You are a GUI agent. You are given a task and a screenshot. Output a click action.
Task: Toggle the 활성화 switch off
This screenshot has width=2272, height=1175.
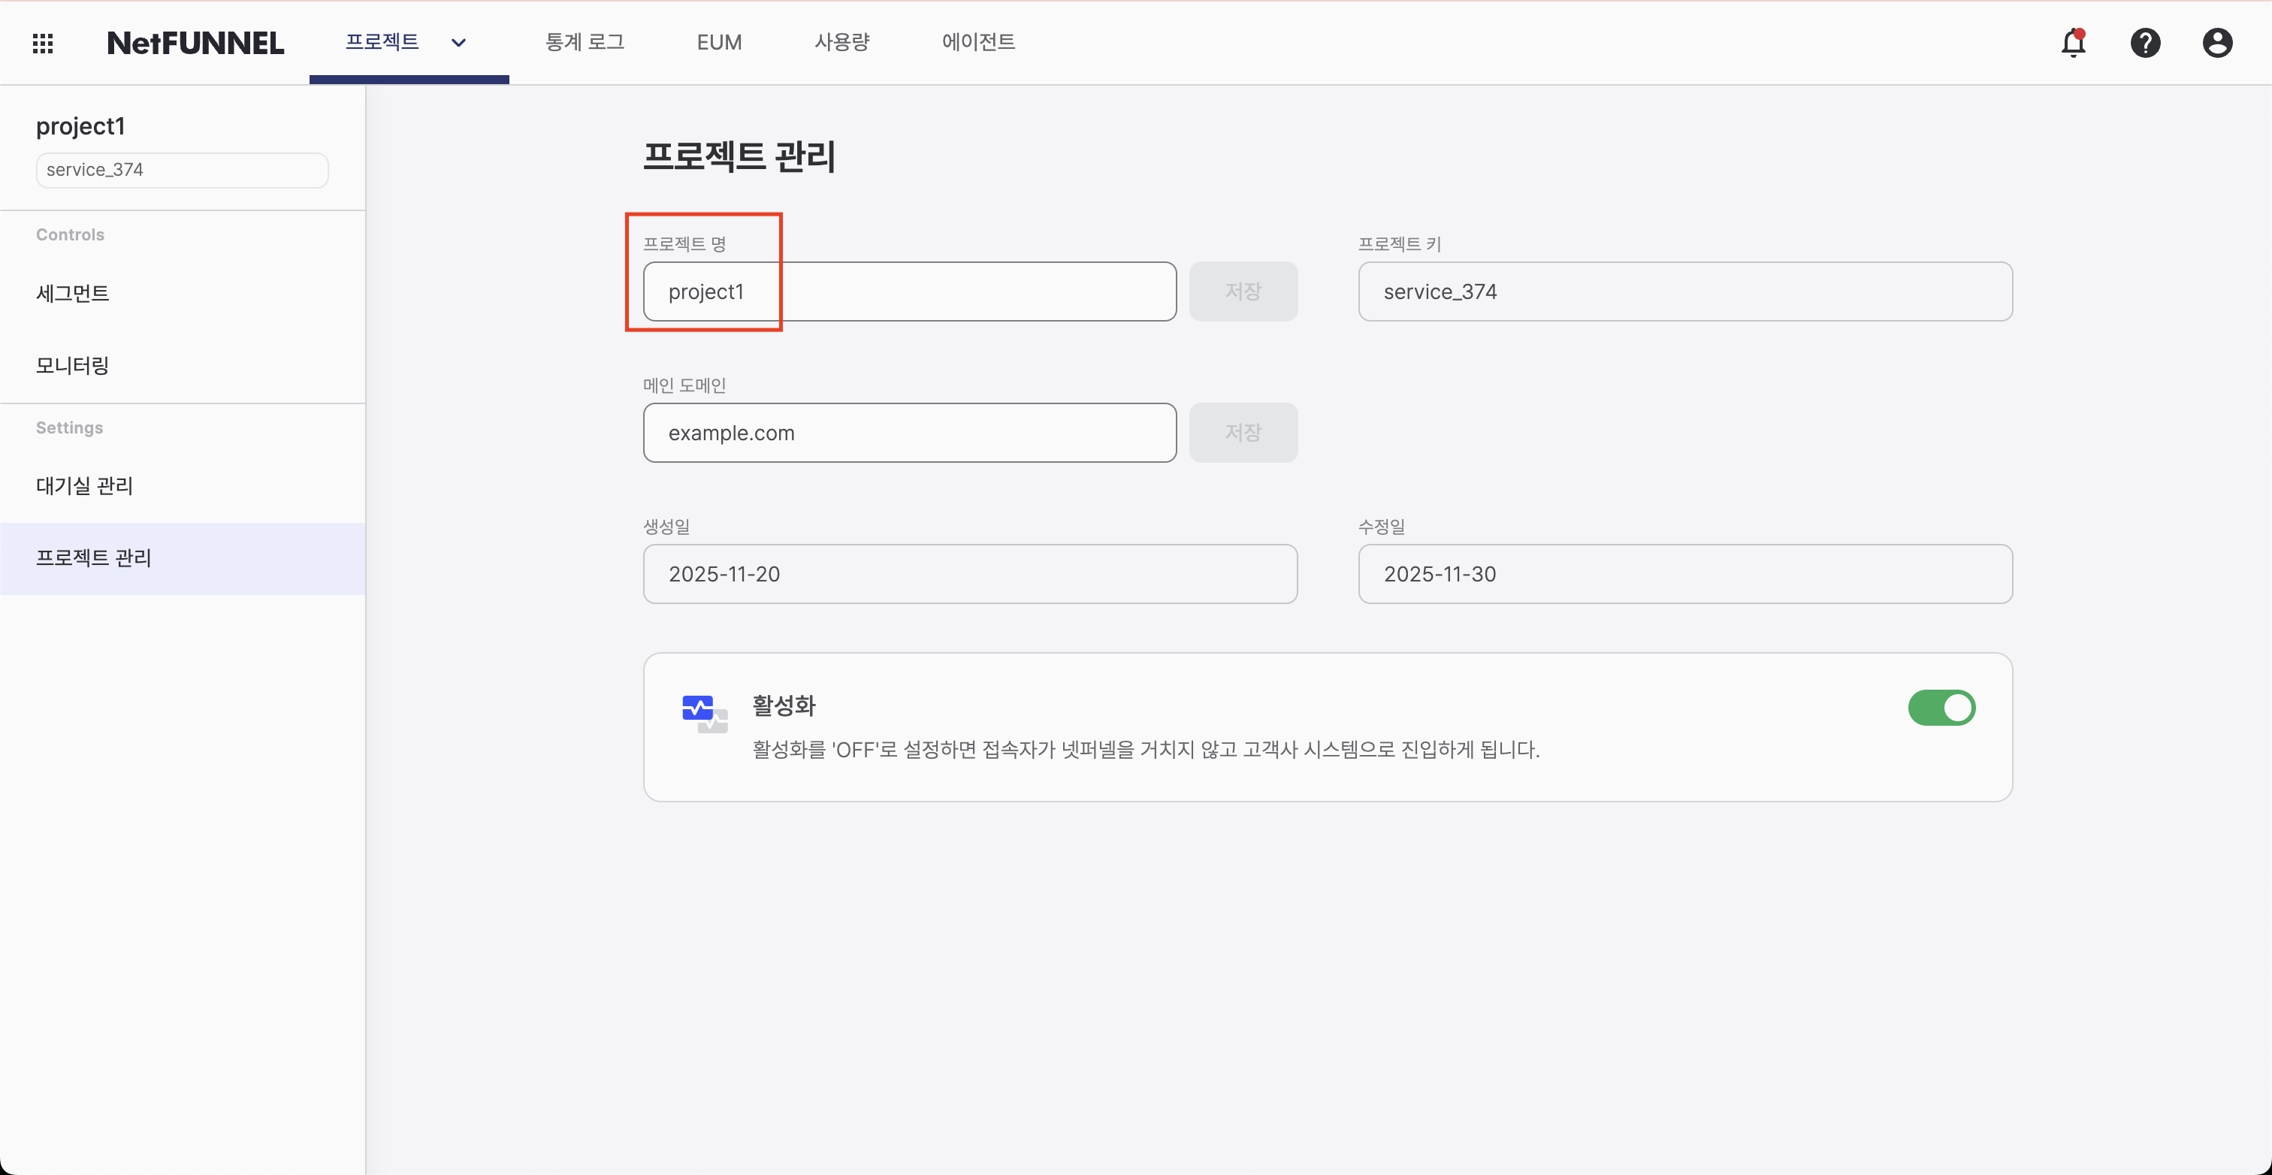coord(1941,708)
